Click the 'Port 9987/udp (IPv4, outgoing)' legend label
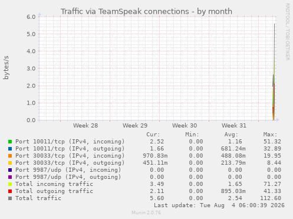The width and height of the screenshot is (293, 219). coord(68,177)
